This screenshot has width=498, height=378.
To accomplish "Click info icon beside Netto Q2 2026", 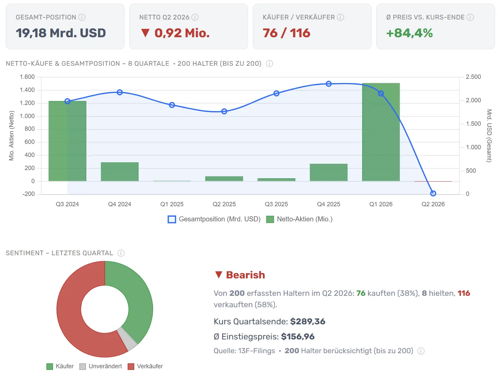I will (195, 17).
